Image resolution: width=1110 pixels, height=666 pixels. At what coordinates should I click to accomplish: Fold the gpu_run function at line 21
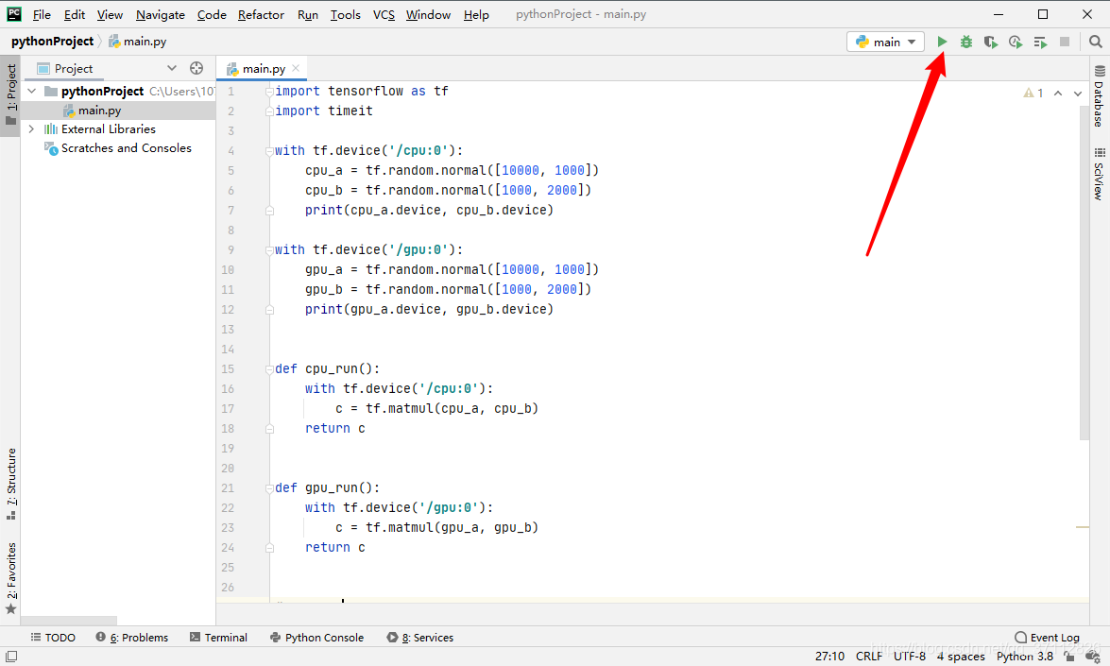point(269,487)
